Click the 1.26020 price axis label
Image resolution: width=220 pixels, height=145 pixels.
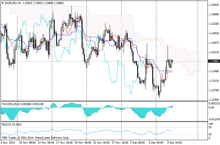(x=213, y=5)
